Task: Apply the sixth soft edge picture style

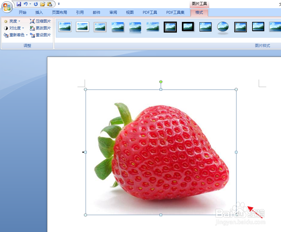Action: coord(153,27)
